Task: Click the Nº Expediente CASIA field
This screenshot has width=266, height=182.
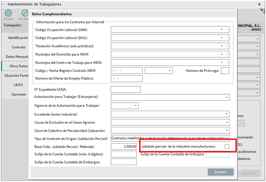Action: point(126,90)
